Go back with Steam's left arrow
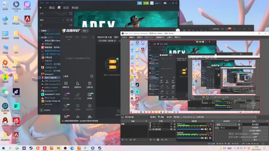The width and height of the screenshot is (269, 151). pos(41,8)
